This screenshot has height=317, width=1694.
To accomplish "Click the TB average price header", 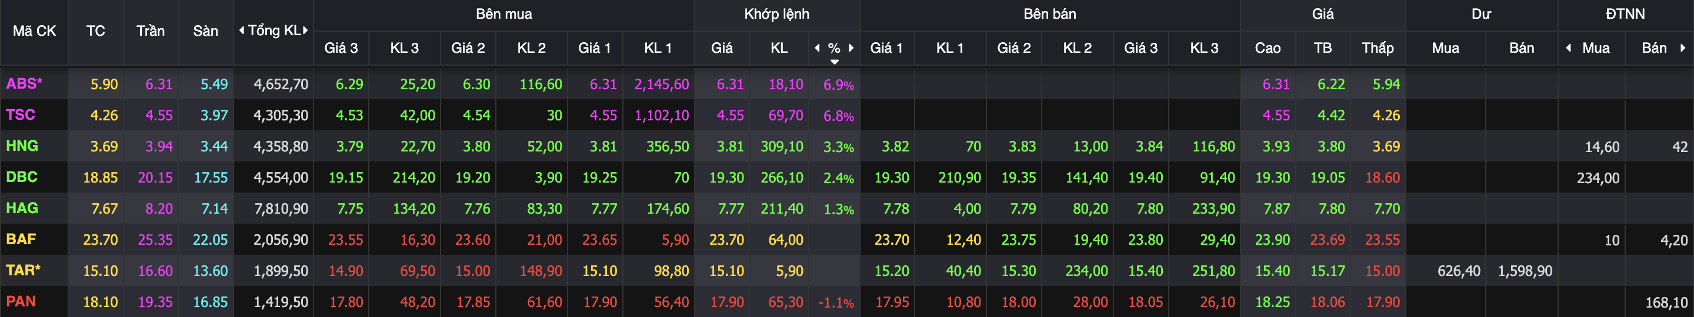I will tap(1322, 48).
